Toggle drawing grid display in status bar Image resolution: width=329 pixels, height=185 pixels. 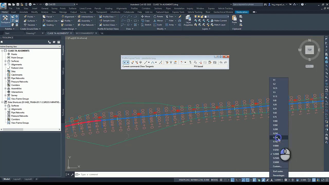pyautogui.click(x=221, y=180)
